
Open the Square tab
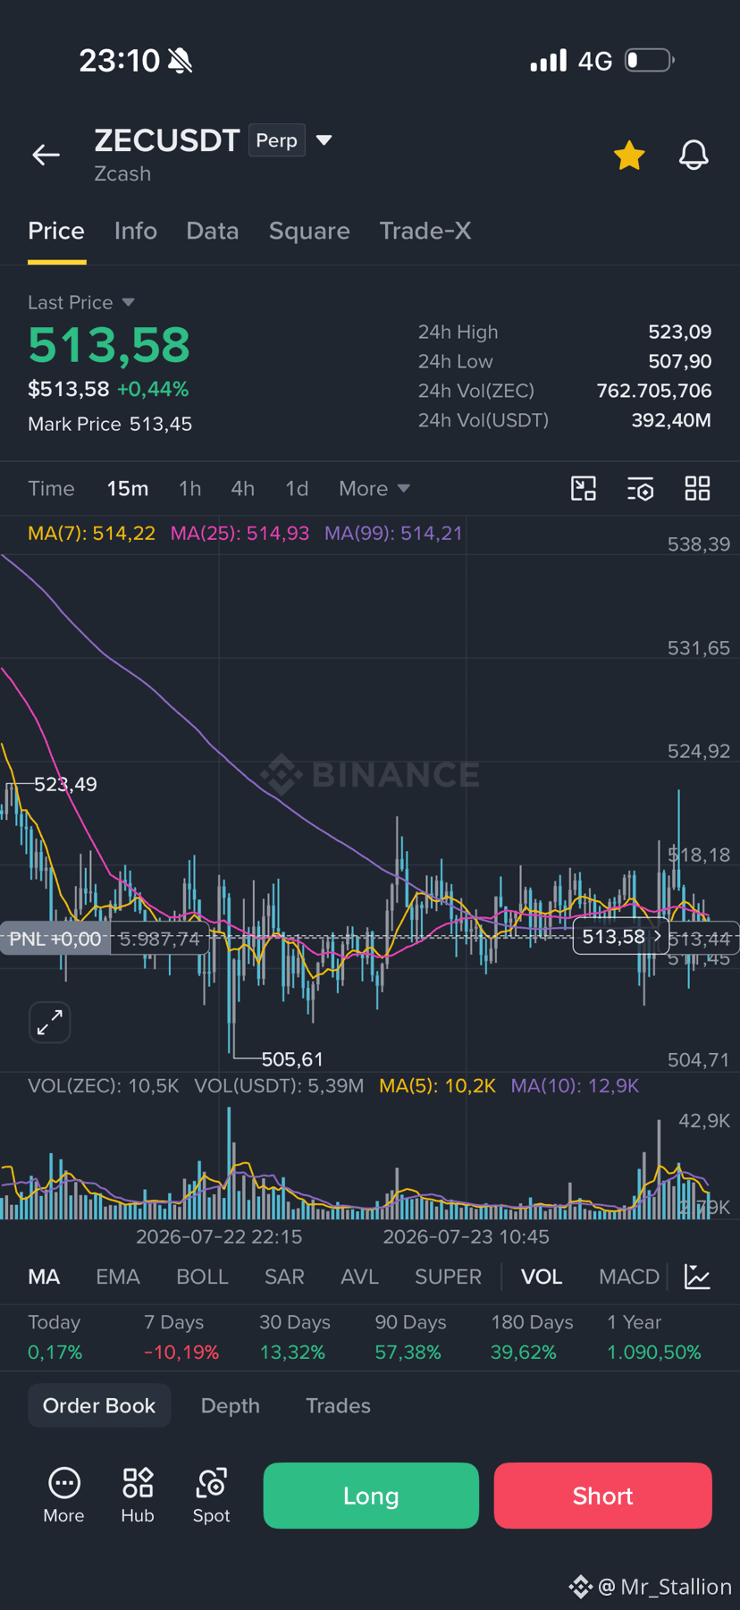[x=309, y=231]
